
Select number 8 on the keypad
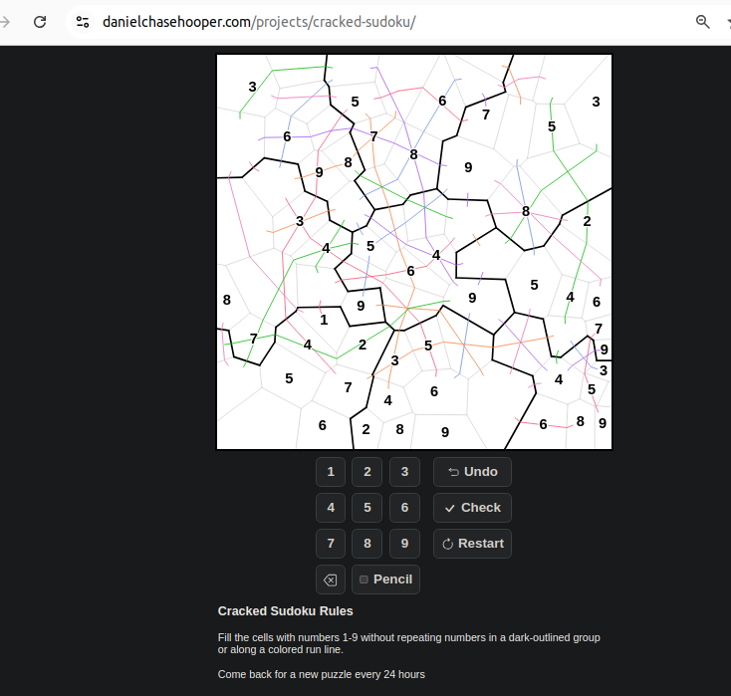367,544
